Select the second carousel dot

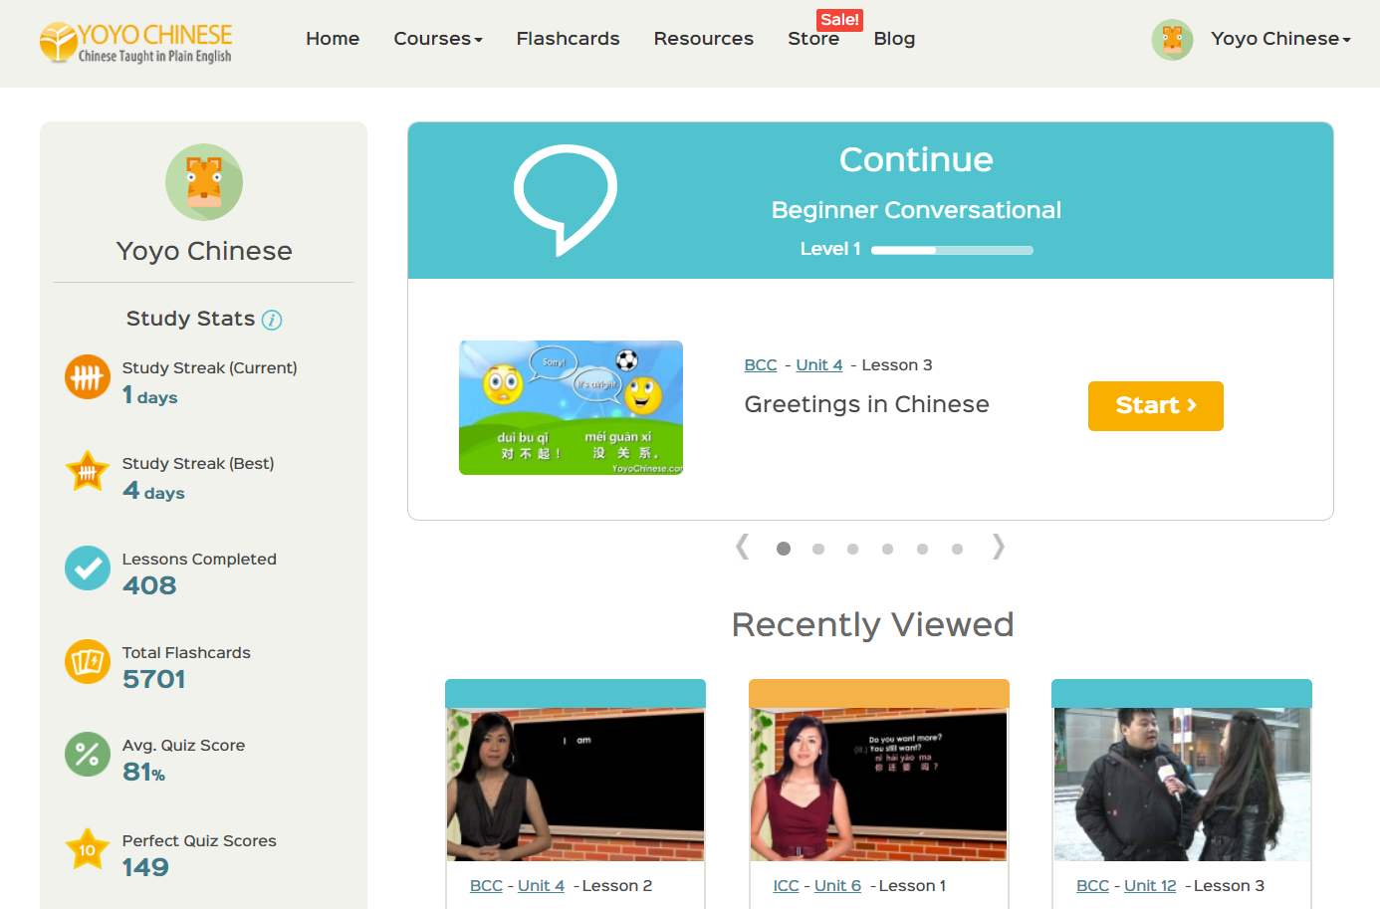coord(818,549)
